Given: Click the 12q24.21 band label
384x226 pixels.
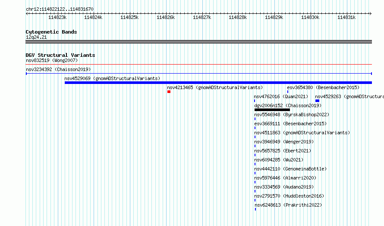Looking at the screenshot, I should tap(36, 37).
